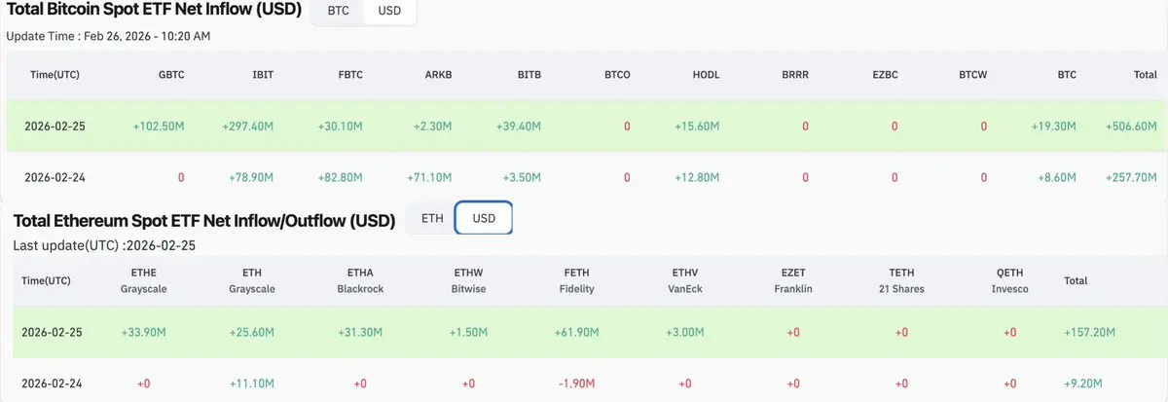
Task: Click the ETHA Blackrock column header
Action: [x=359, y=281]
